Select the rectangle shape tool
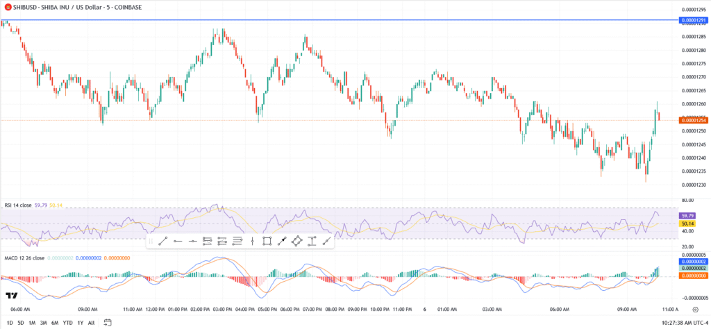This screenshot has width=711, height=329. click(x=267, y=241)
